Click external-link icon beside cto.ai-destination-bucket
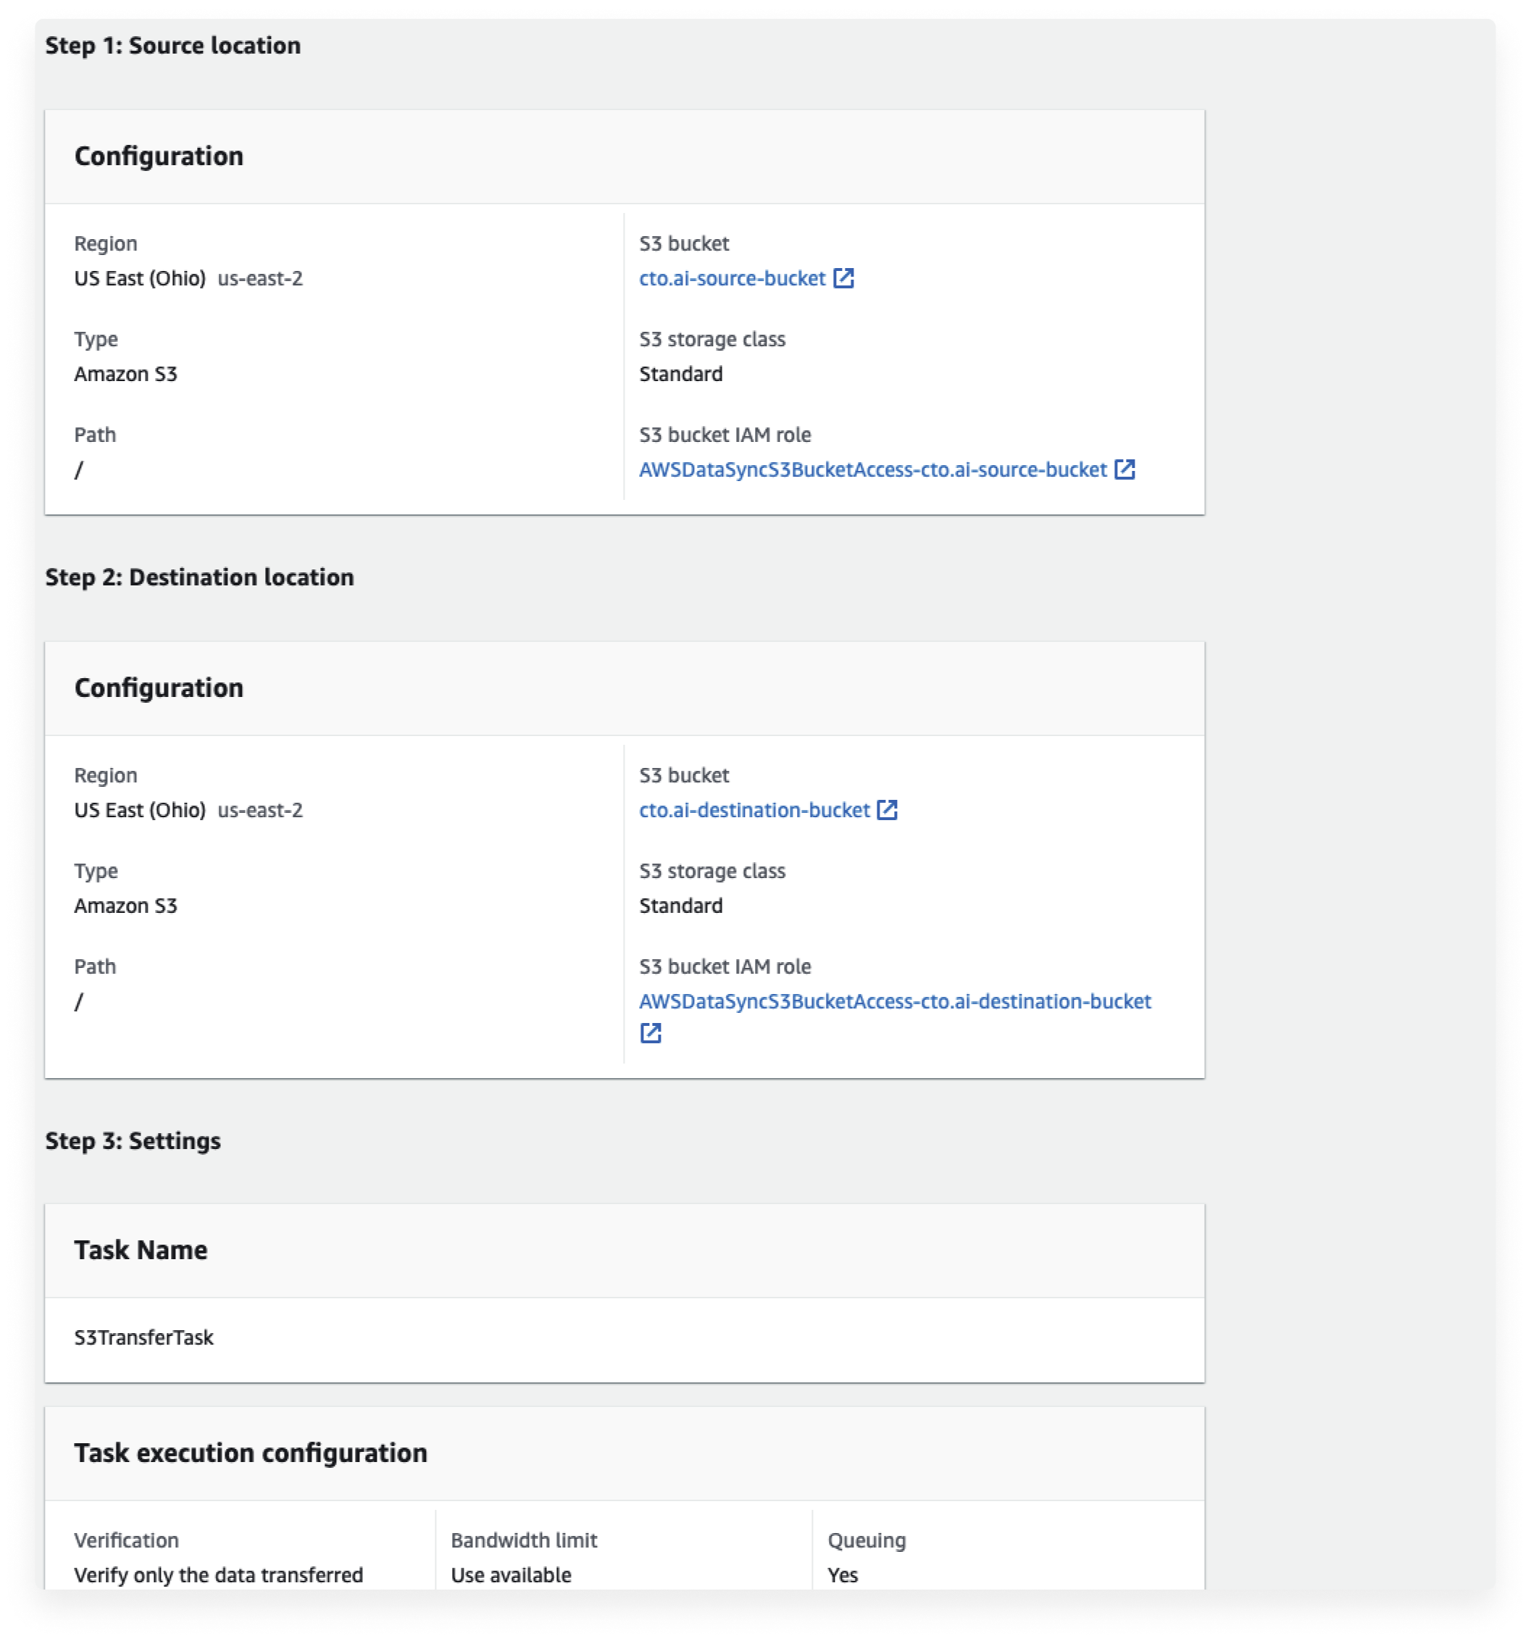Screen dimensions: 1531x1641 pos(886,810)
